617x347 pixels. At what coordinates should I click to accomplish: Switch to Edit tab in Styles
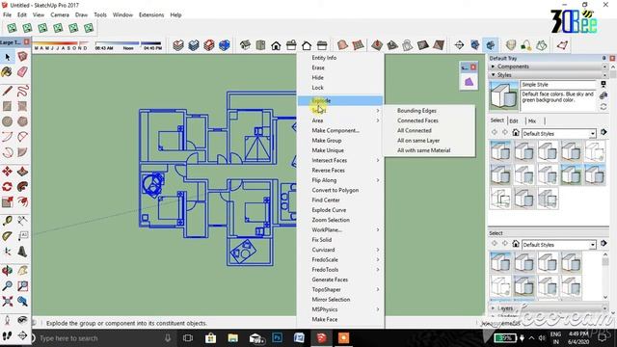pyautogui.click(x=514, y=120)
